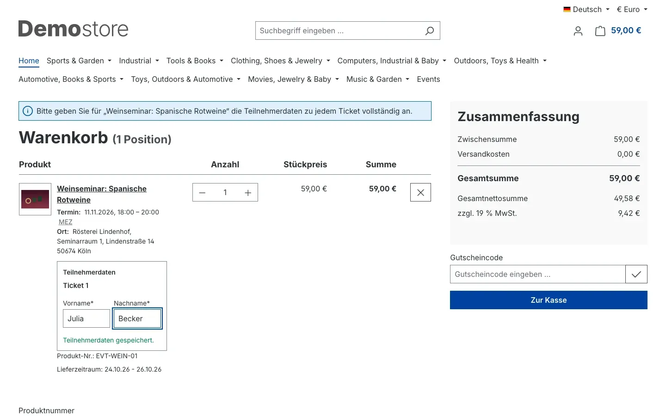Click the quantity field showing 1
The image size is (666, 416).
pyautogui.click(x=225, y=193)
